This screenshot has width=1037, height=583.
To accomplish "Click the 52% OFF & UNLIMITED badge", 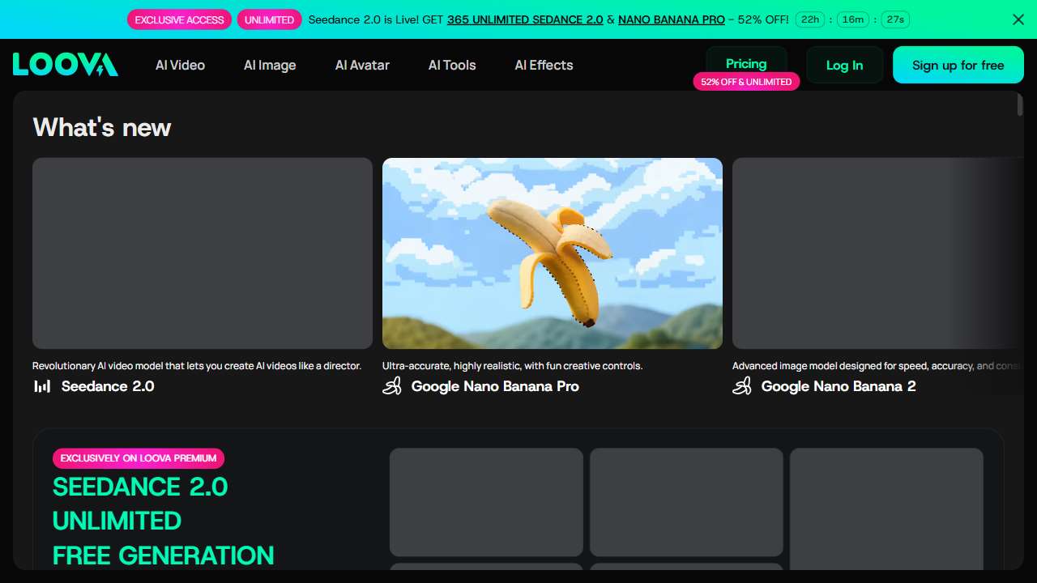I will pos(746,82).
